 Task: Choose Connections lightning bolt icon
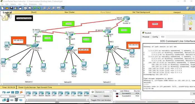[x=21, y=92]
